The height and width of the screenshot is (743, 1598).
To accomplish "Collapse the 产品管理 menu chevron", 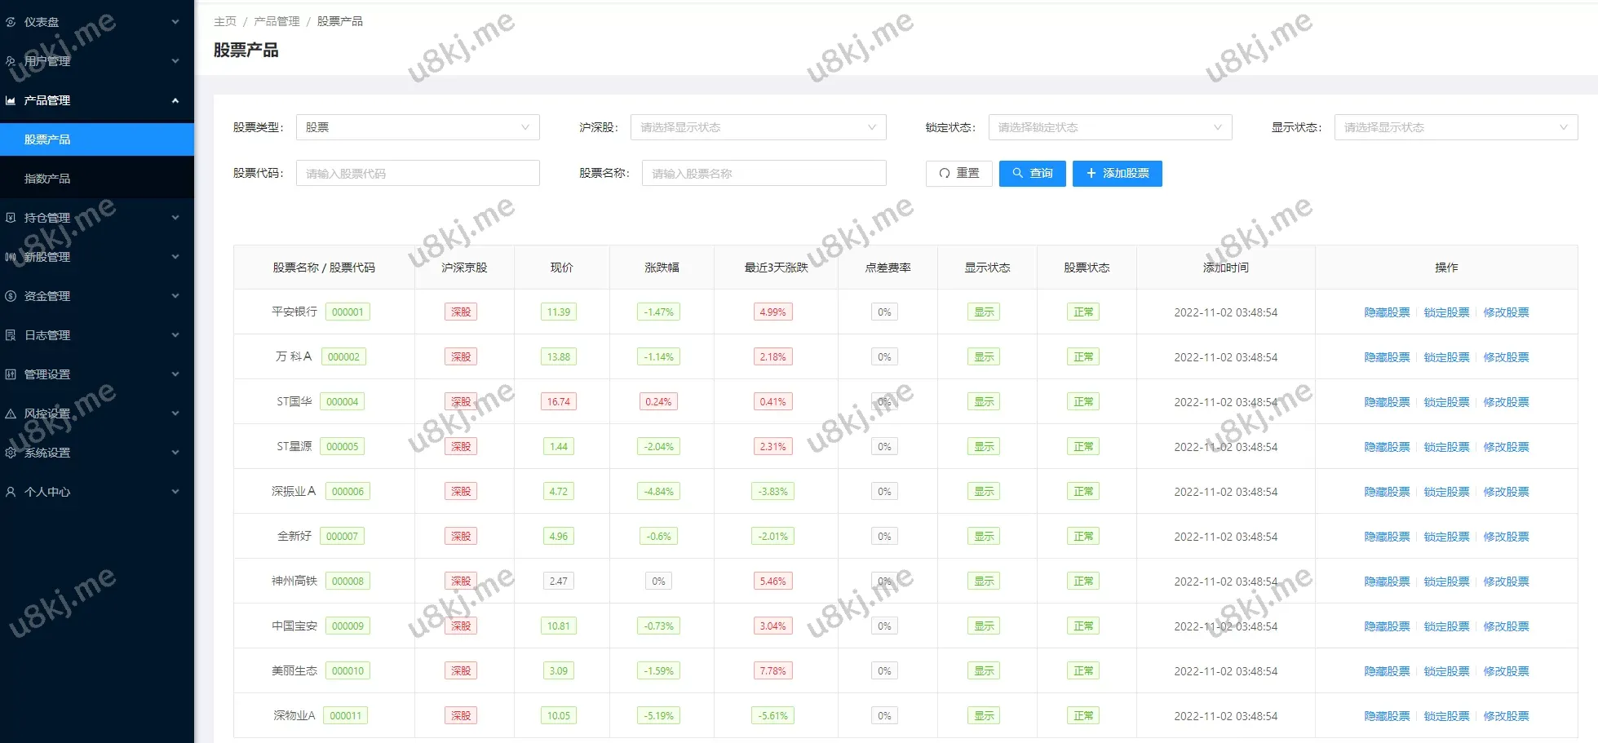I will (x=175, y=100).
